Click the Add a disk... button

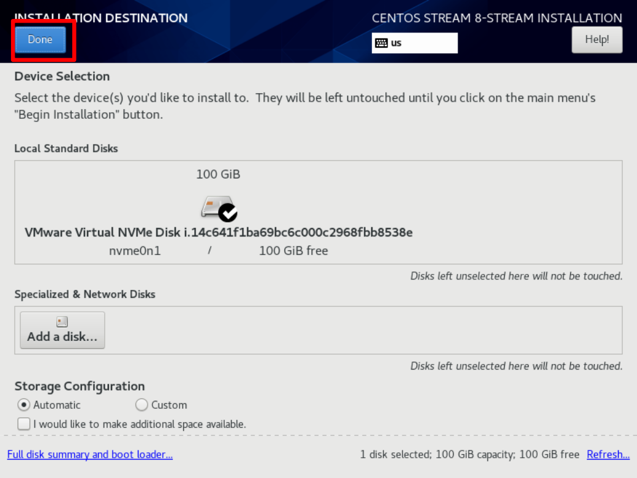click(62, 330)
